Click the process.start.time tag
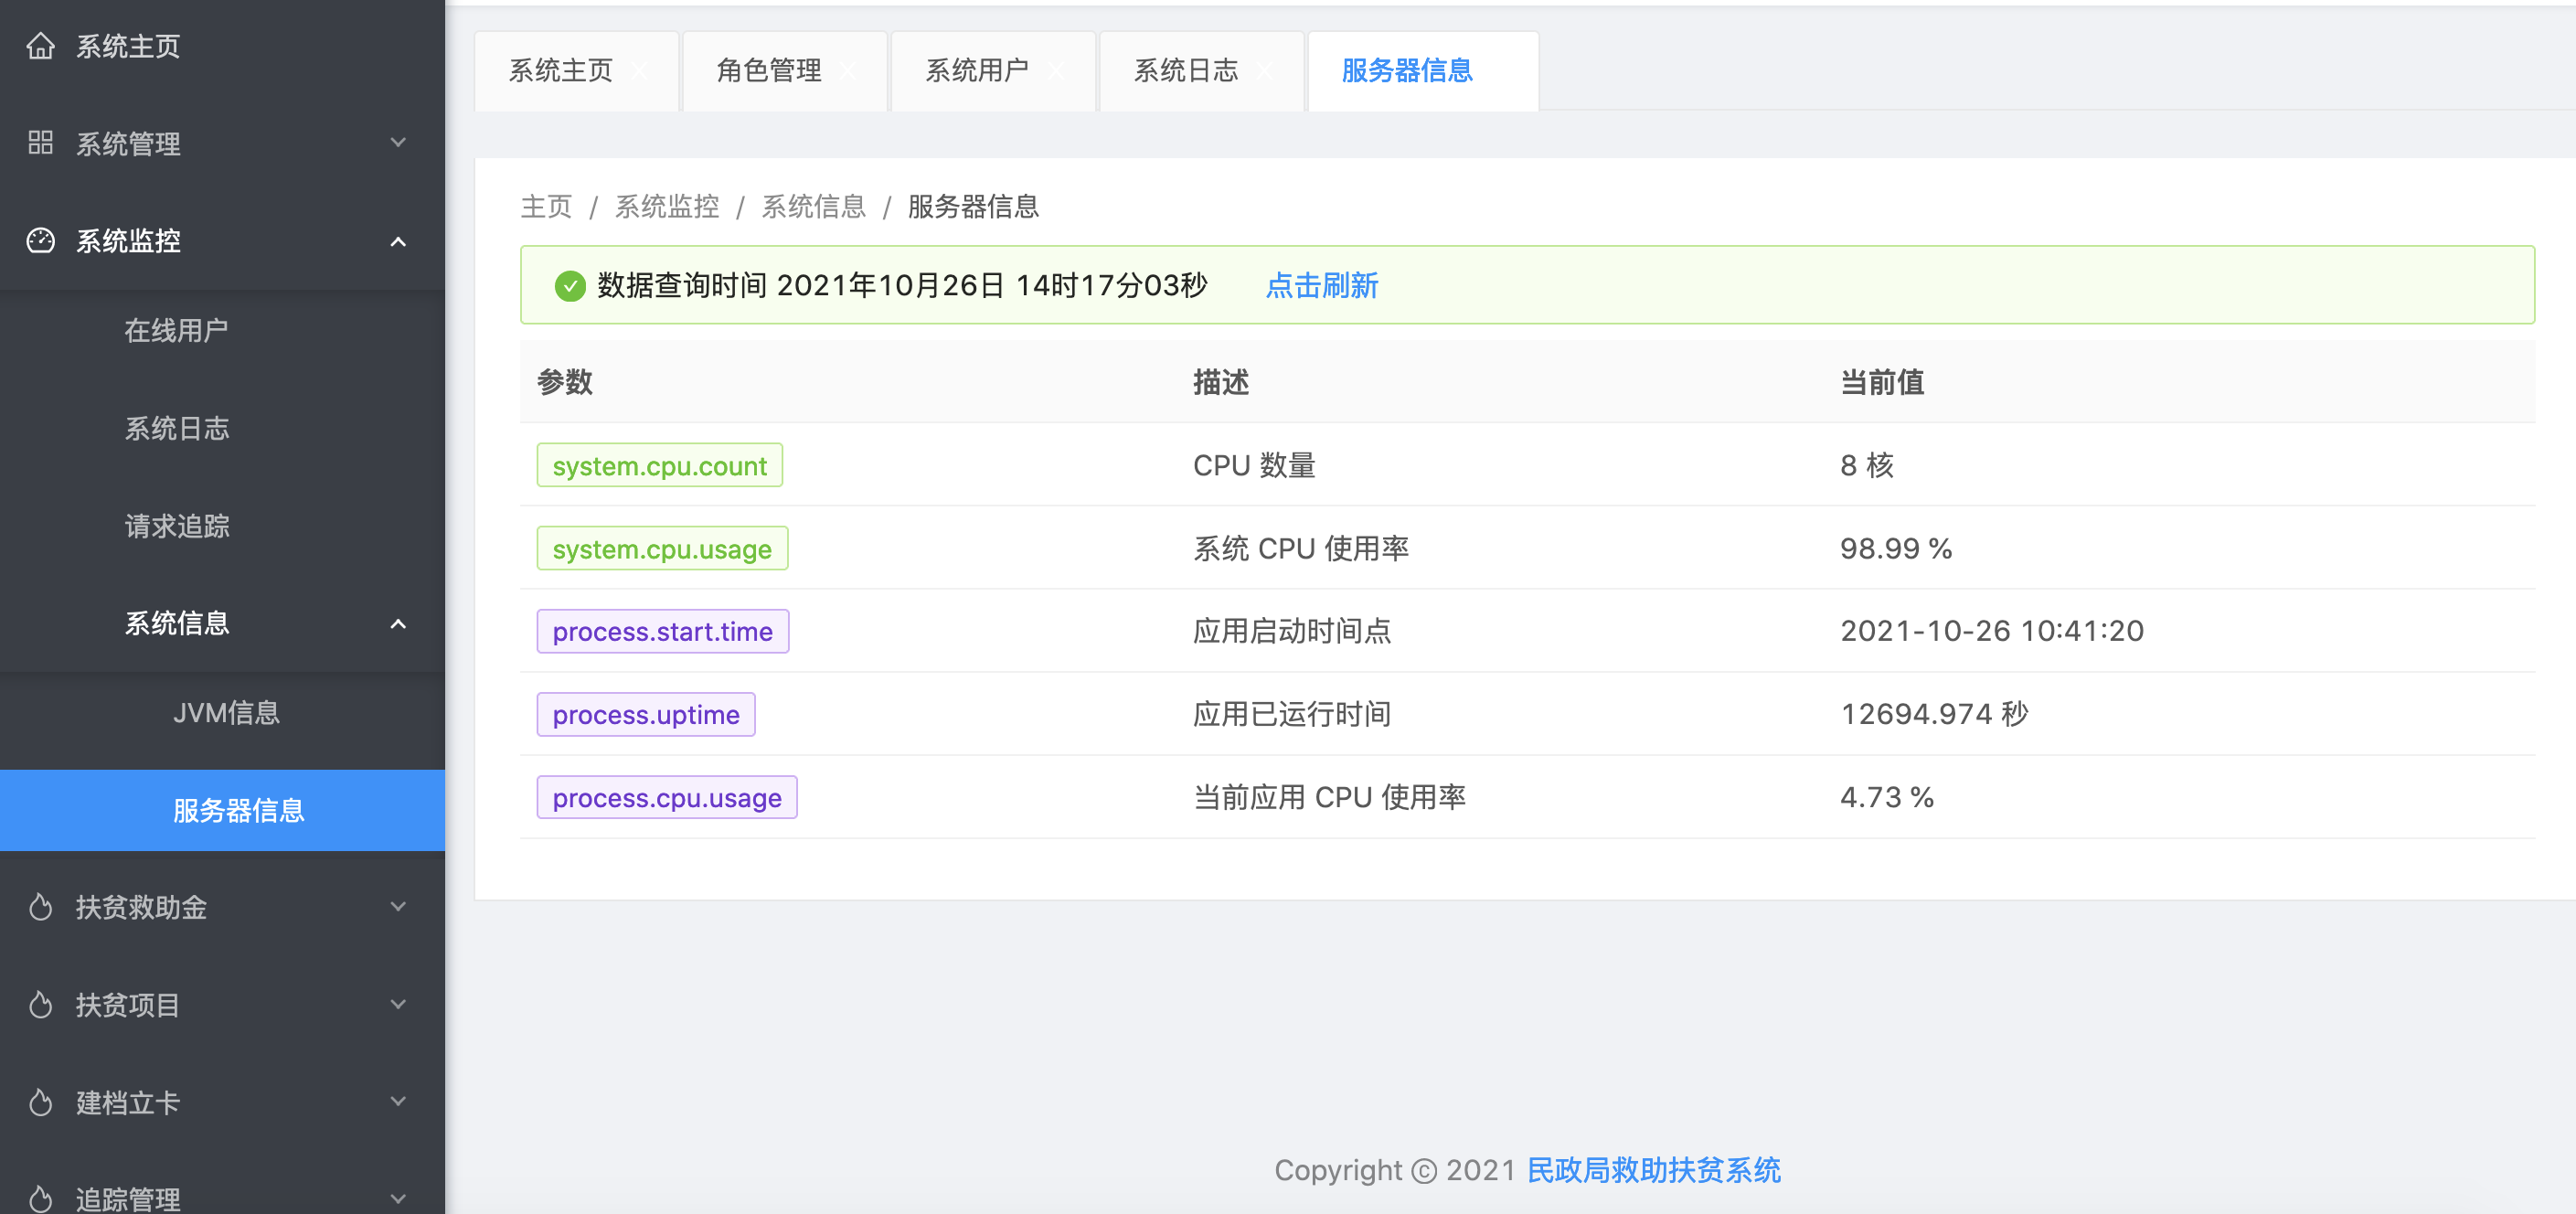2576x1214 pixels. [x=663, y=632]
